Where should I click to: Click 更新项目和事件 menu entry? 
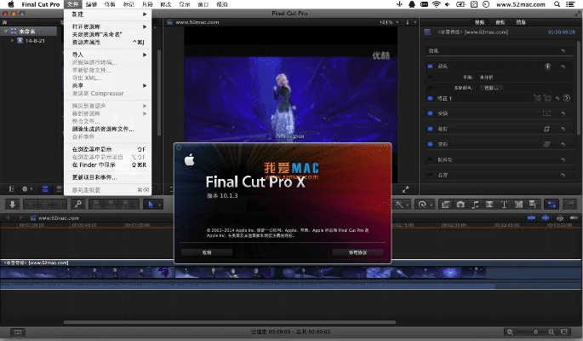point(94,177)
